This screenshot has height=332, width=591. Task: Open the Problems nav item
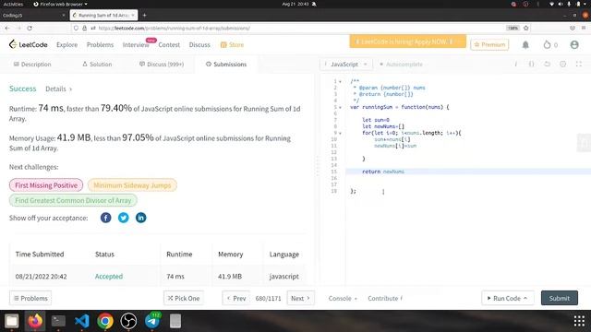tap(100, 44)
